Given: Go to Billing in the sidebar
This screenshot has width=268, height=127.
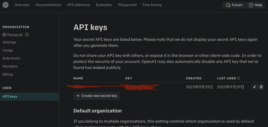Looking at the screenshot, I should (8, 74).
